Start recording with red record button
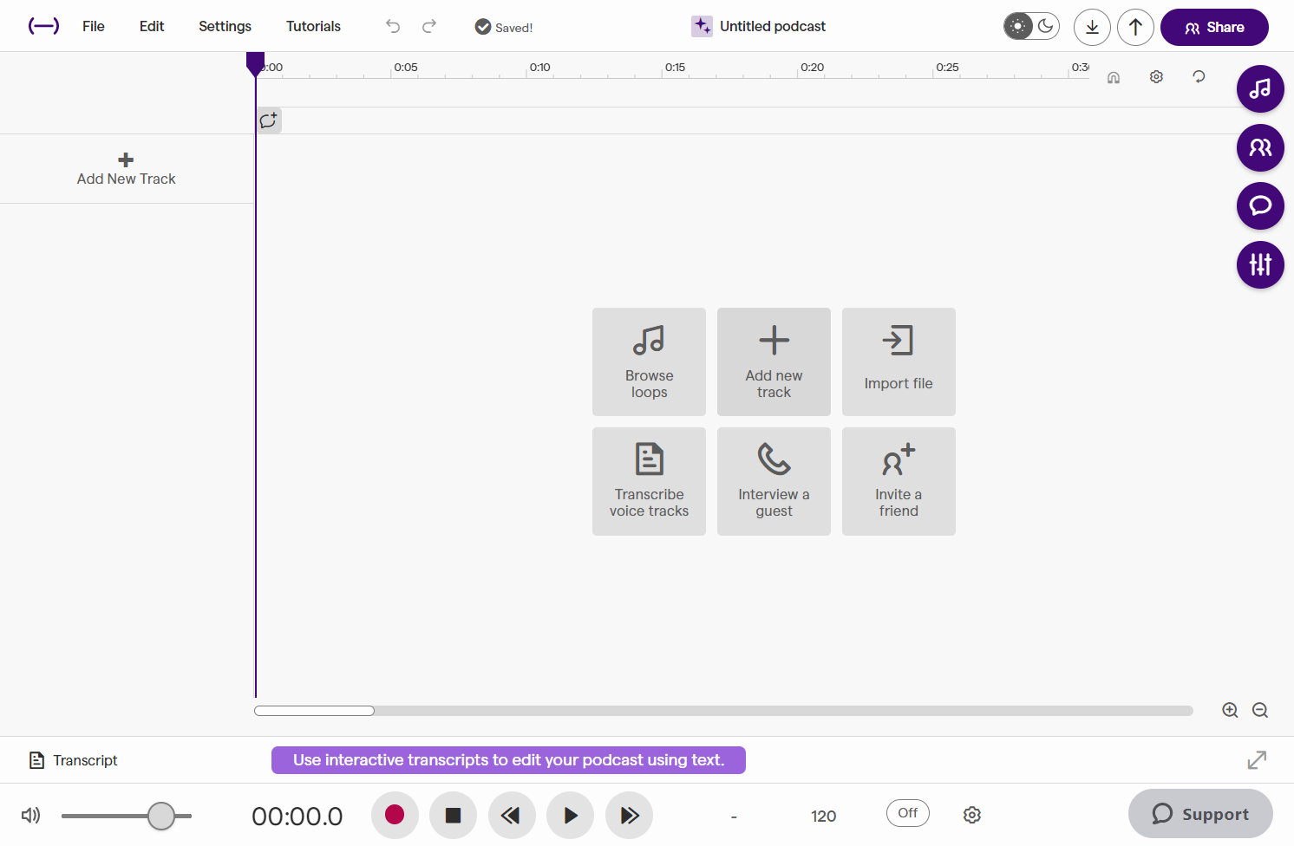Image resolution: width=1294 pixels, height=846 pixels. (x=395, y=815)
